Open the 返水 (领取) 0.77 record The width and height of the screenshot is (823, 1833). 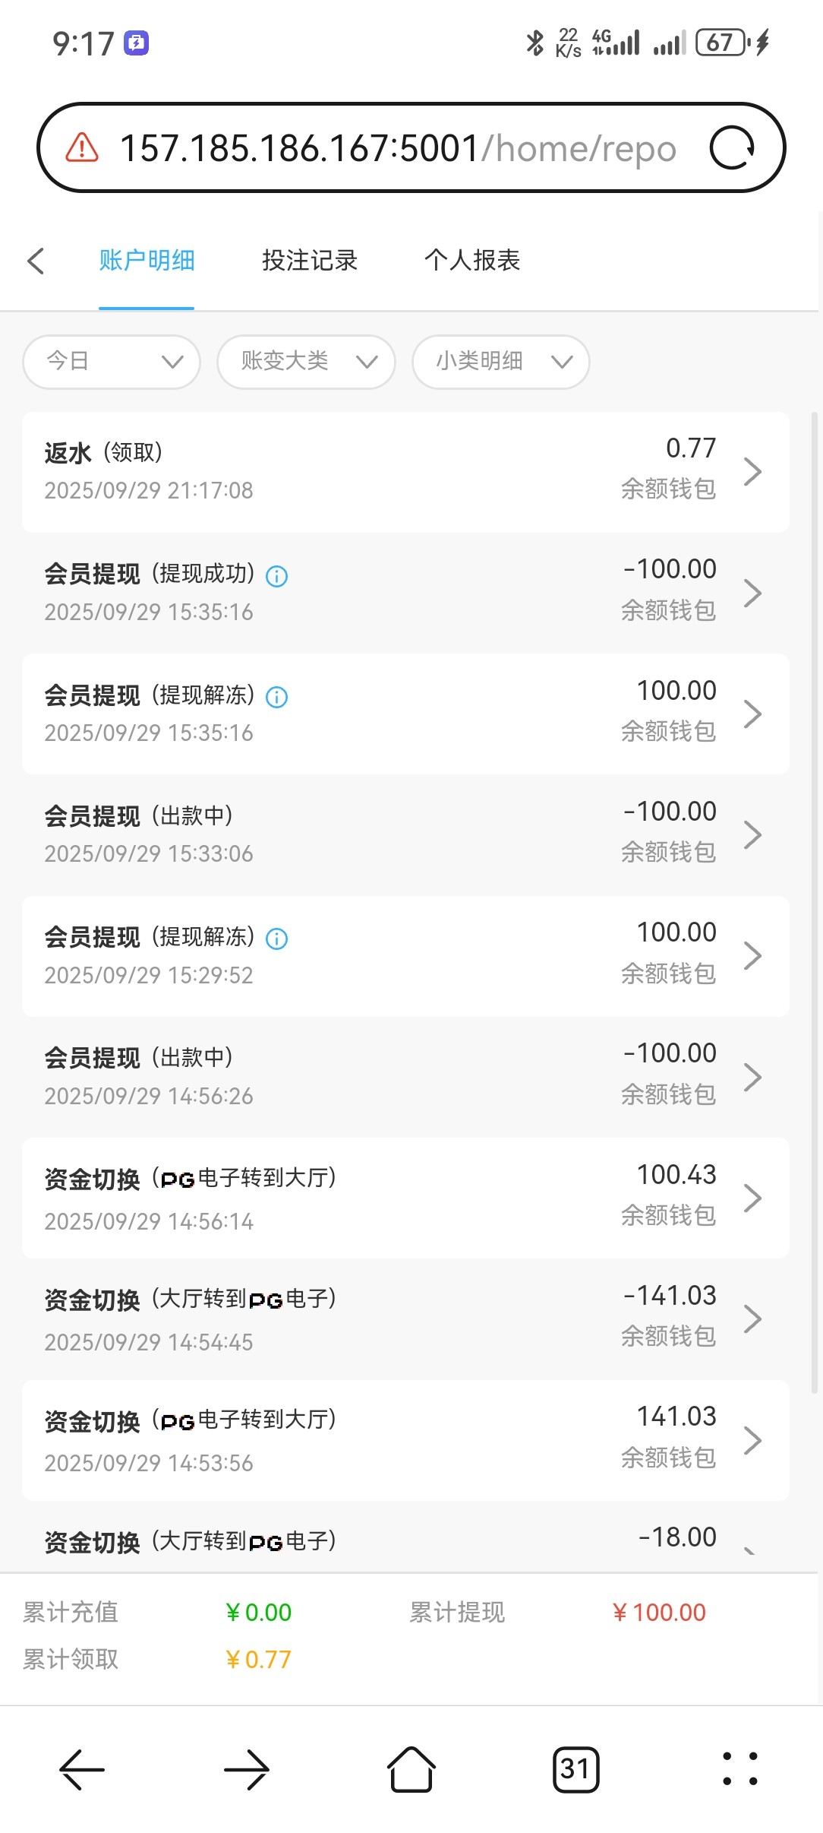pyautogui.click(x=405, y=472)
